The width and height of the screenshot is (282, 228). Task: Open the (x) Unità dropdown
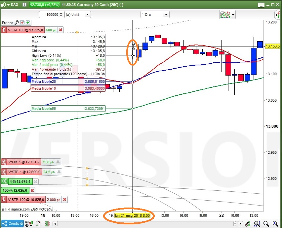[x=77, y=15]
